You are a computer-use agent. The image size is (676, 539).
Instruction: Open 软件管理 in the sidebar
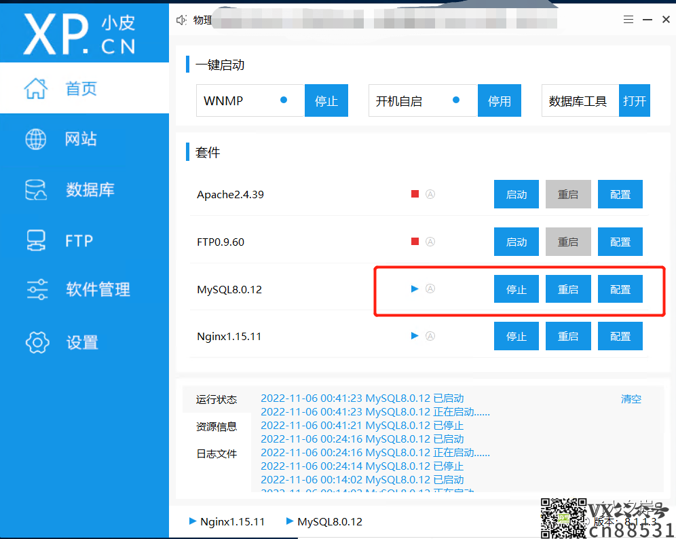pyautogui.click(x=84, y=289)
